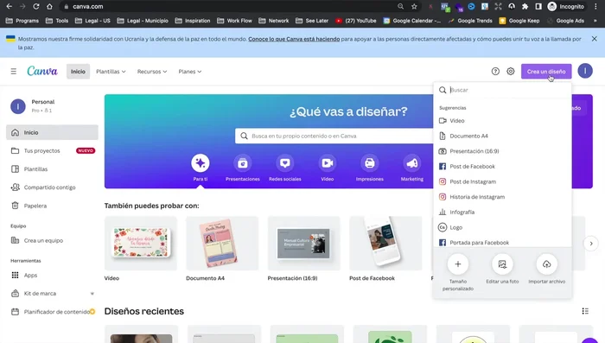Switch recent designs to list view
This screenshot has height=343, width=605.
tap(585, 311)
